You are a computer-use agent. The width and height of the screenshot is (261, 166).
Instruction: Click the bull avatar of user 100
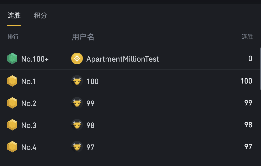pos(77,81)
